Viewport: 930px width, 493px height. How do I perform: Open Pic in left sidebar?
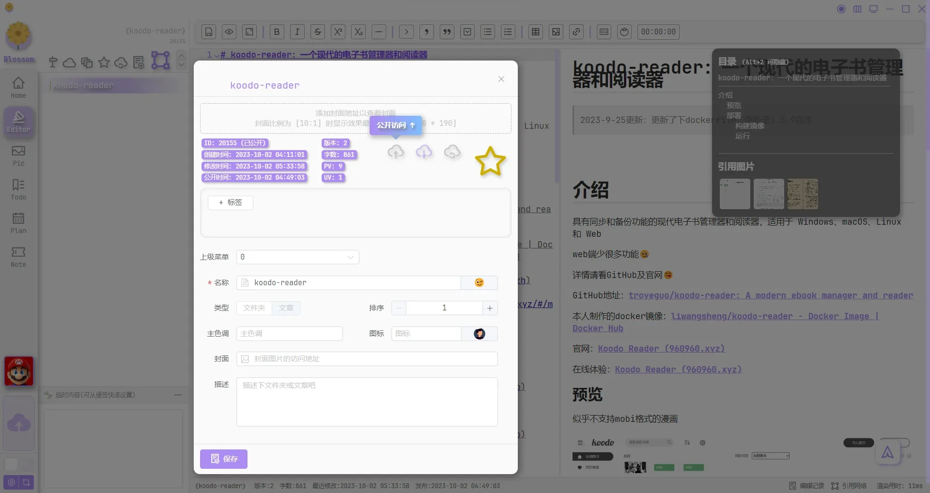pyautogui.click(x=18, y=156)
